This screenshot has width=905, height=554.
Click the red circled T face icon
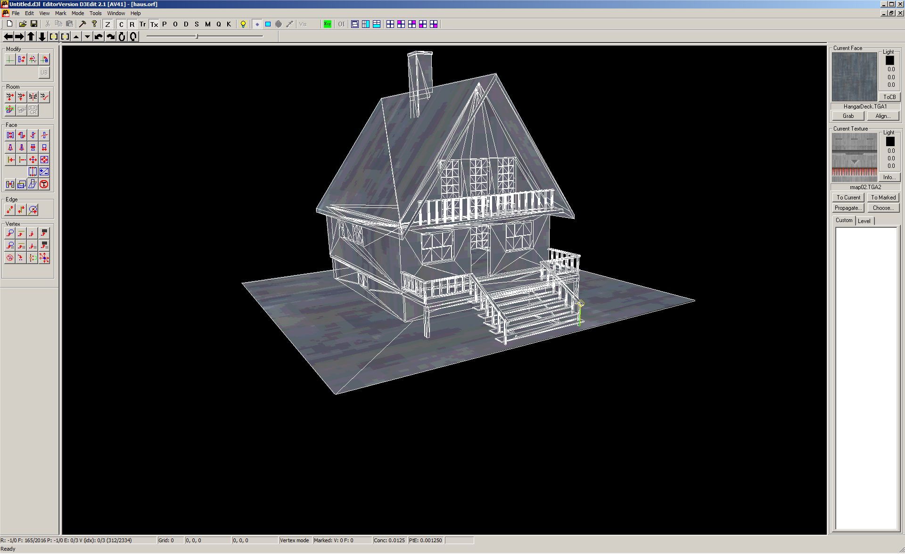(44, 184)
